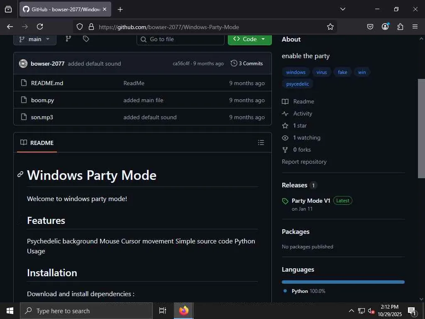The height and width of the screenshot is (319, 425).
Task: Expand the green Code dropdown button
Action: [249, 39]
